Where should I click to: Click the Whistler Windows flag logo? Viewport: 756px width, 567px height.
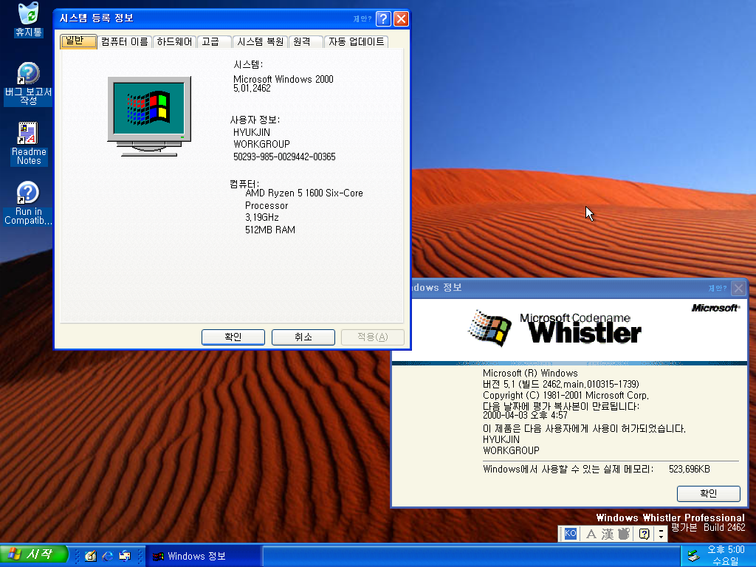(489, 329)
